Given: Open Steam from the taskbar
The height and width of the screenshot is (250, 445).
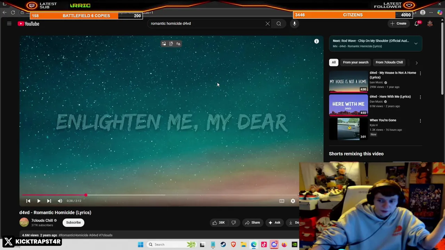Looking at the screenshot, I should point(223,244).
